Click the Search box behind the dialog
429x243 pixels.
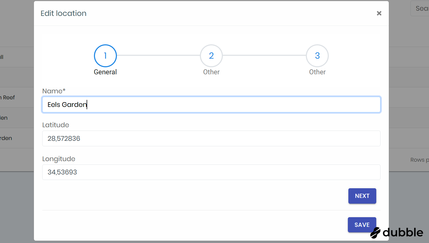coord(420,8)
